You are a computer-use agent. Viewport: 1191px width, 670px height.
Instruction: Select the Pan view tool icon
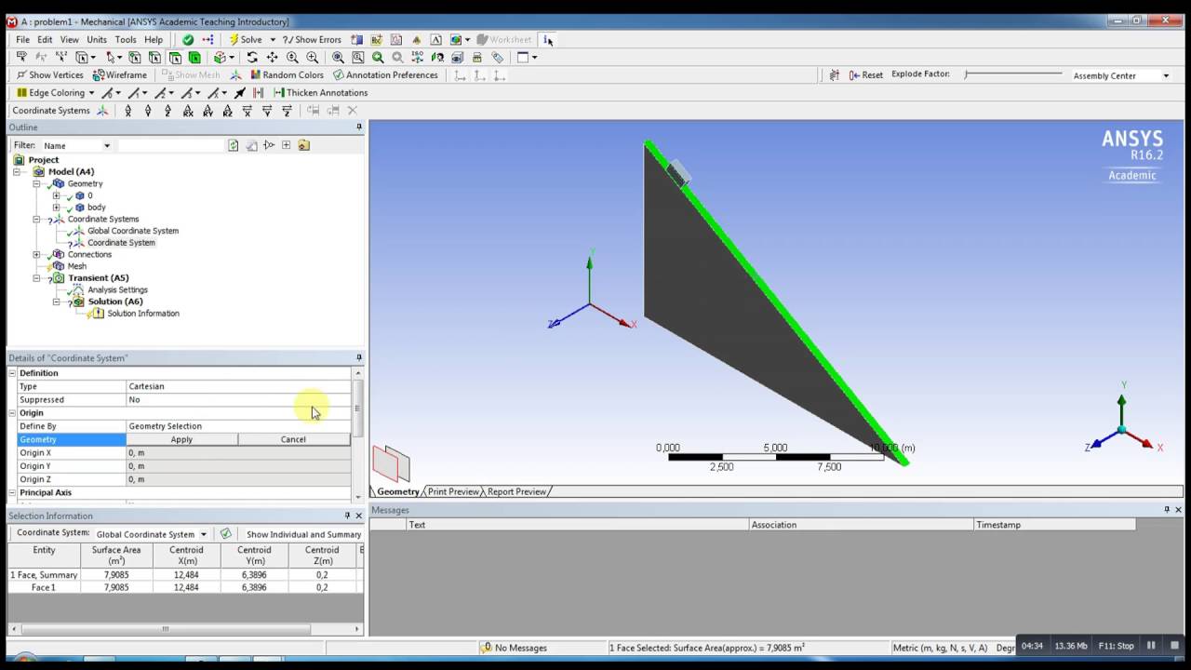click(272, 58)
